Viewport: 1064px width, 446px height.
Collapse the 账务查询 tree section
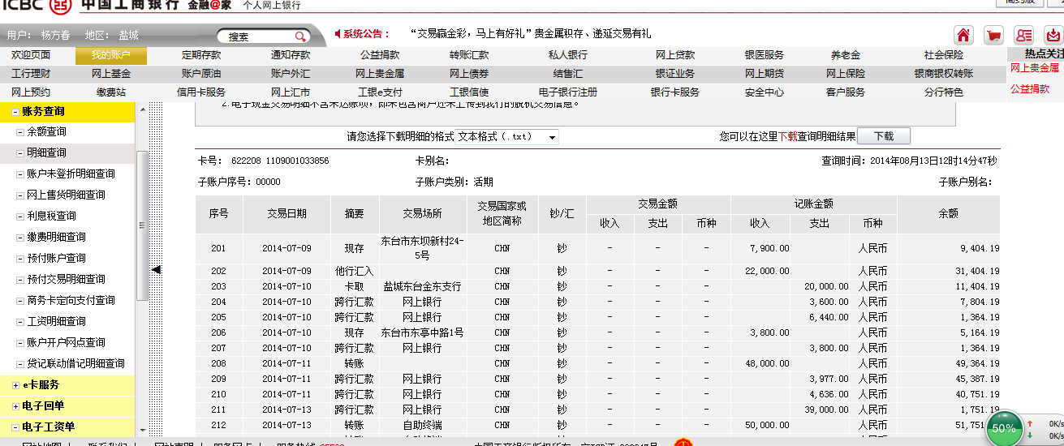15,112
